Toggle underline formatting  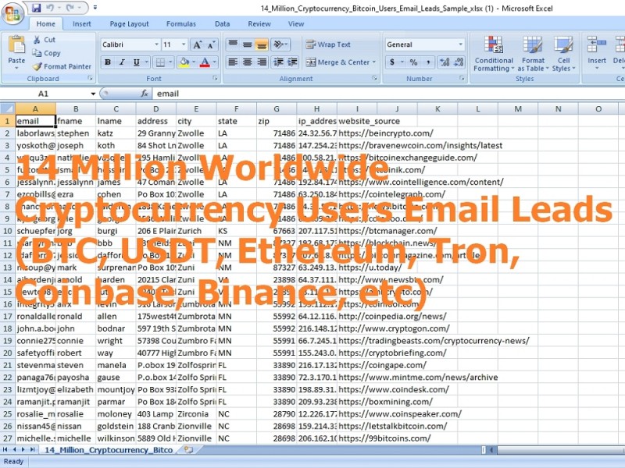tap(136, 62)
